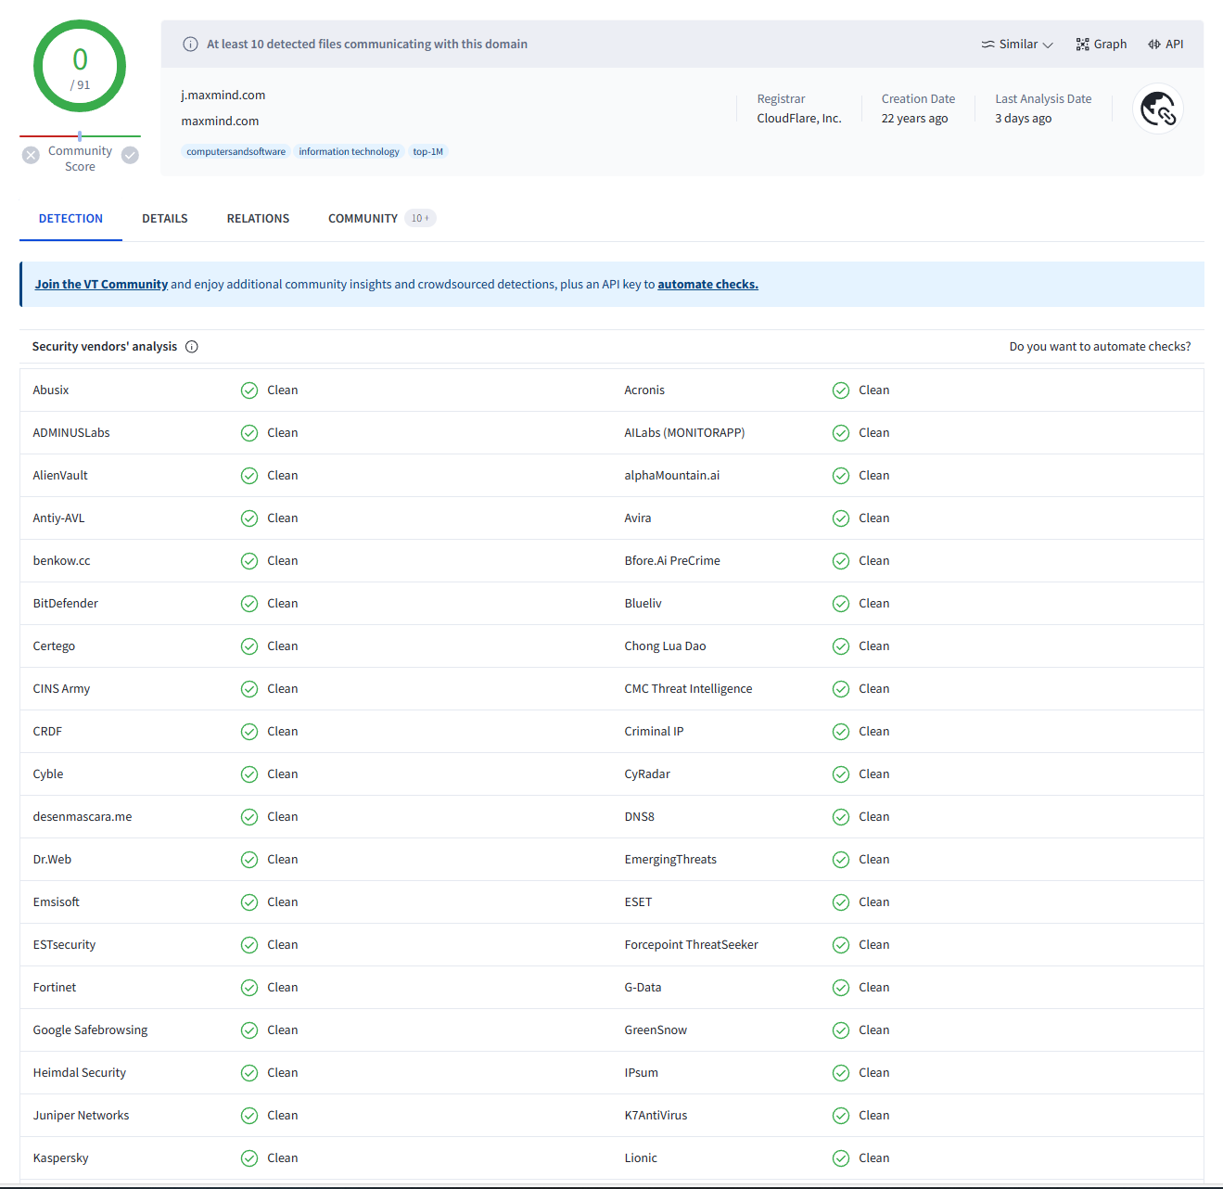Switch to the RELATIONS tab
Viewport: 1223px width, 1189px height.
pos(258,219)
